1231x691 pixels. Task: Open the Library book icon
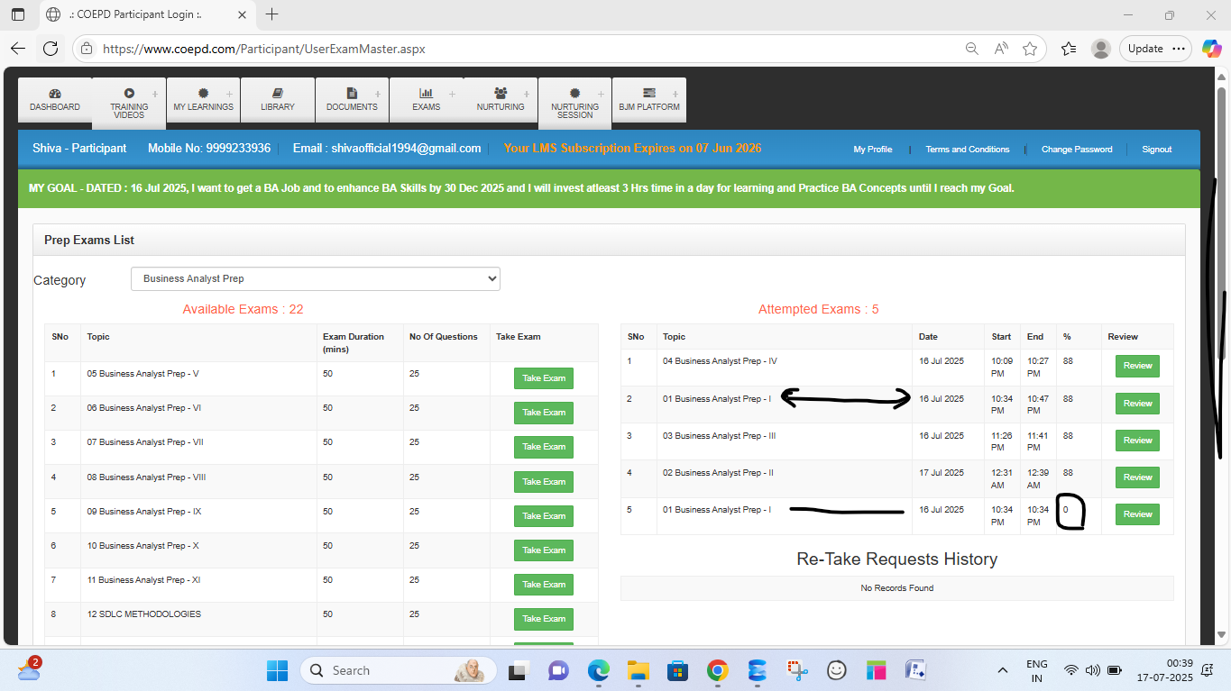(278, 93)
